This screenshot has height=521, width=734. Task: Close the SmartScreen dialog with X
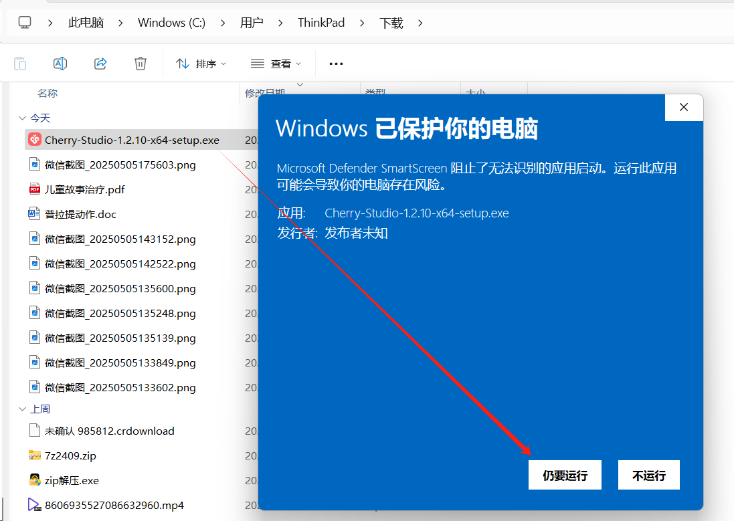[x=684, y=107]
